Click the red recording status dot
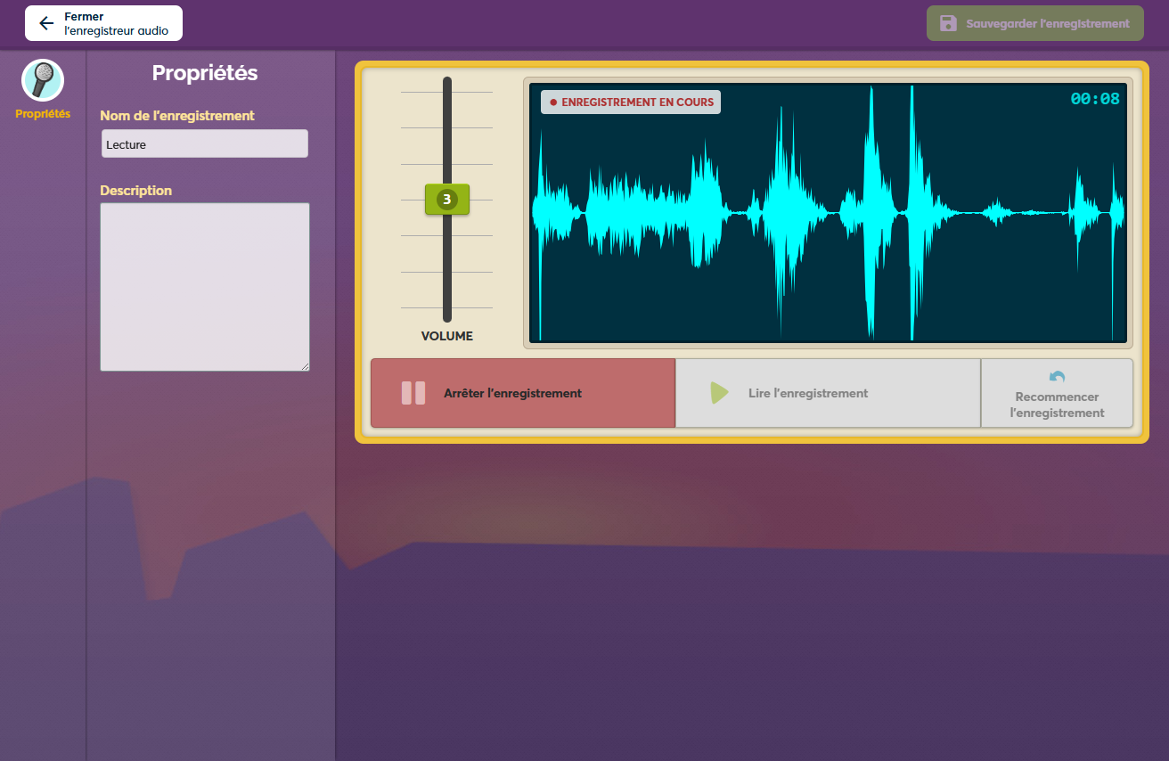This screenshot has width=1169, height=761. coord(553,102)
